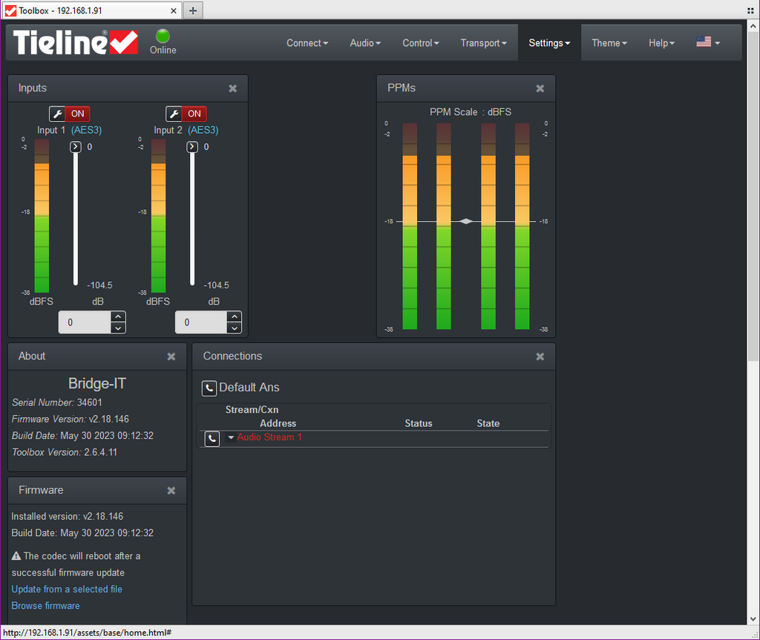Close the PPMs panel
This screenshot has height=640, width=760.
540,88
